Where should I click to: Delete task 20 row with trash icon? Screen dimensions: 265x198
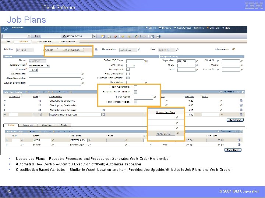pyautogui.click(x=241, y=105)
